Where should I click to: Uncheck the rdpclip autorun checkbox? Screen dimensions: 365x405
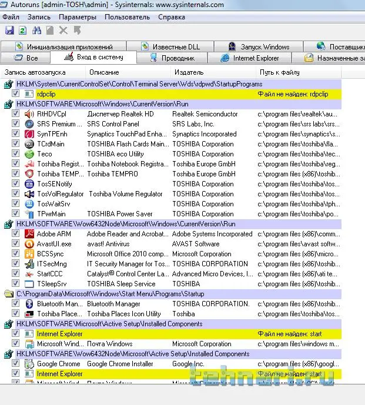pyautogui.click(x=16, y=94)
